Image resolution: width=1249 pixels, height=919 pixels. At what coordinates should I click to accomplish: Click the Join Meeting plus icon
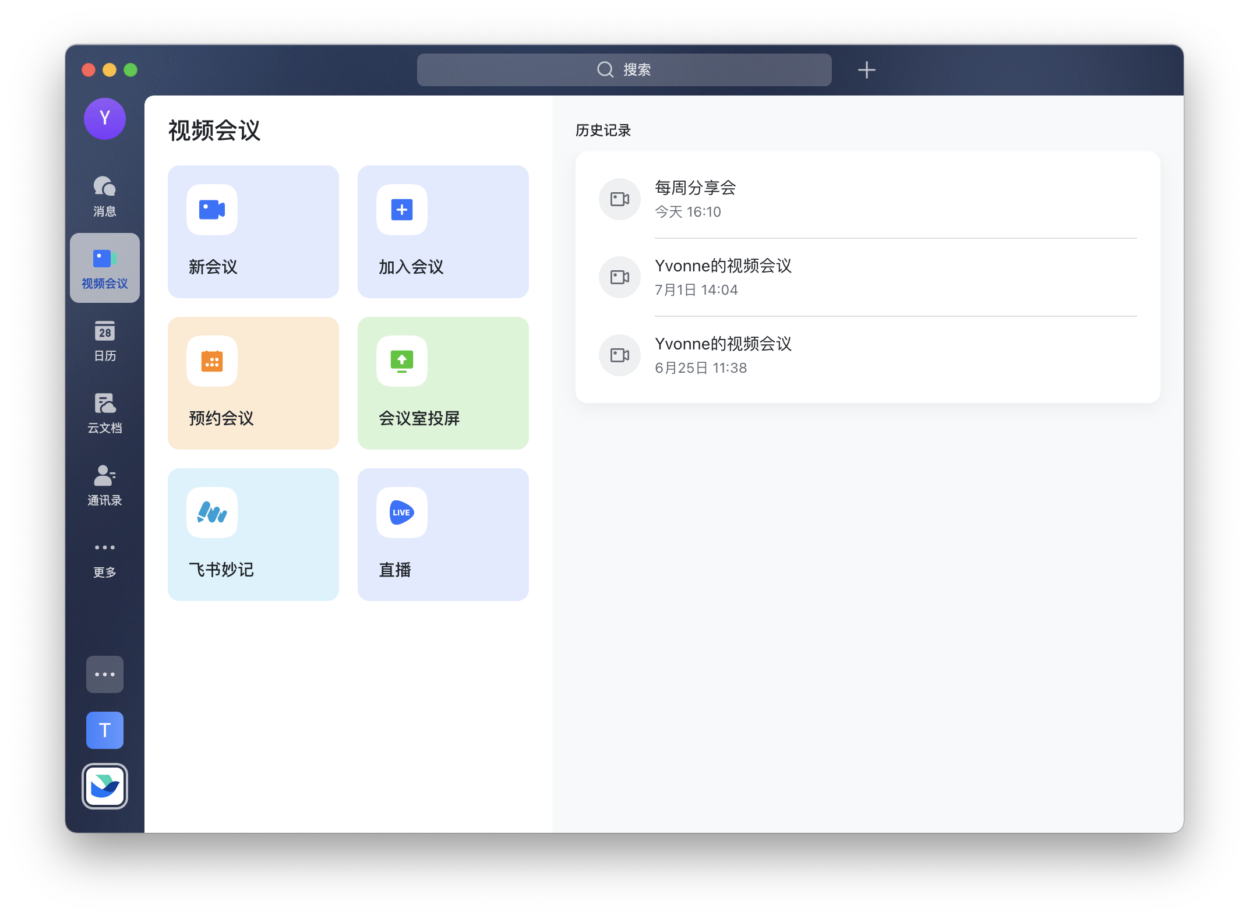pyautogui.click(x=402, y=210)
